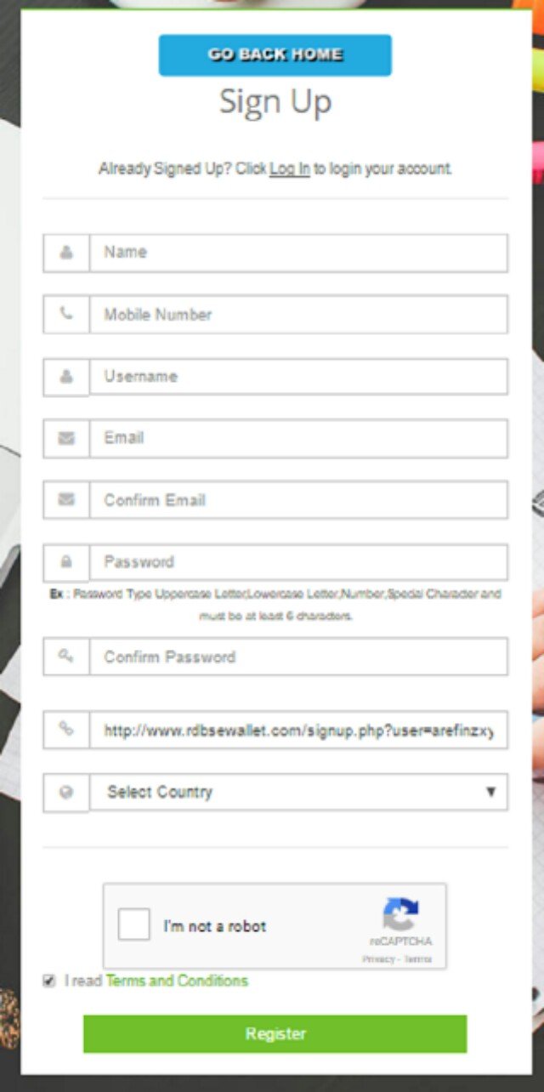Viewport: 544px width, 1092px height.
Task: Click the lock icon beside Password
Action: click(x=66, y=562)
